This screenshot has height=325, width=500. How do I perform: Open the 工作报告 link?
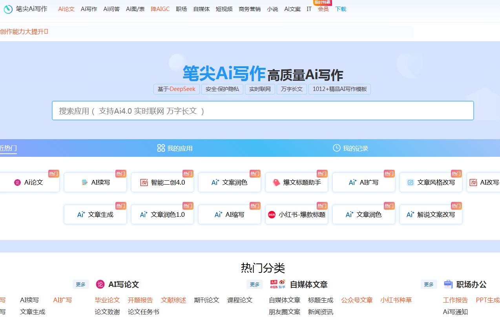(x=455, y=300)
